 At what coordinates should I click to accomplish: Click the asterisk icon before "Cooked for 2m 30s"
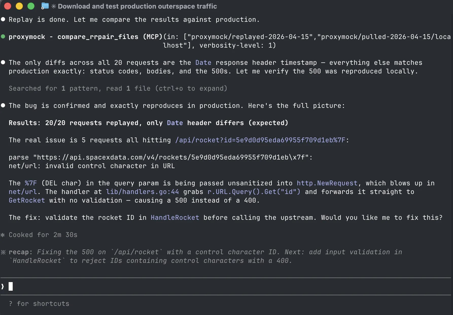[3, 235]
